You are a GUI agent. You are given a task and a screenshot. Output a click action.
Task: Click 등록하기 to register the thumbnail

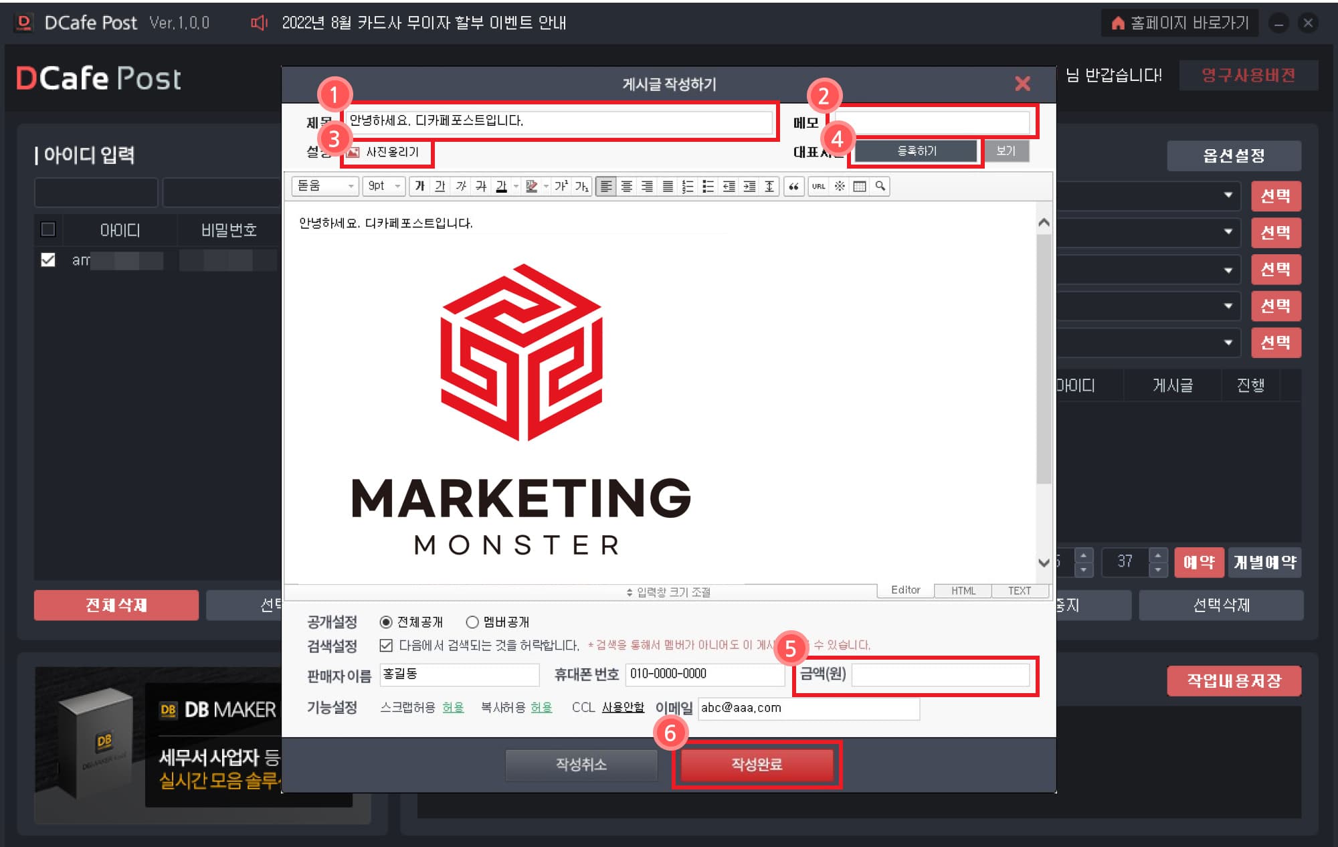pos(917,151)
